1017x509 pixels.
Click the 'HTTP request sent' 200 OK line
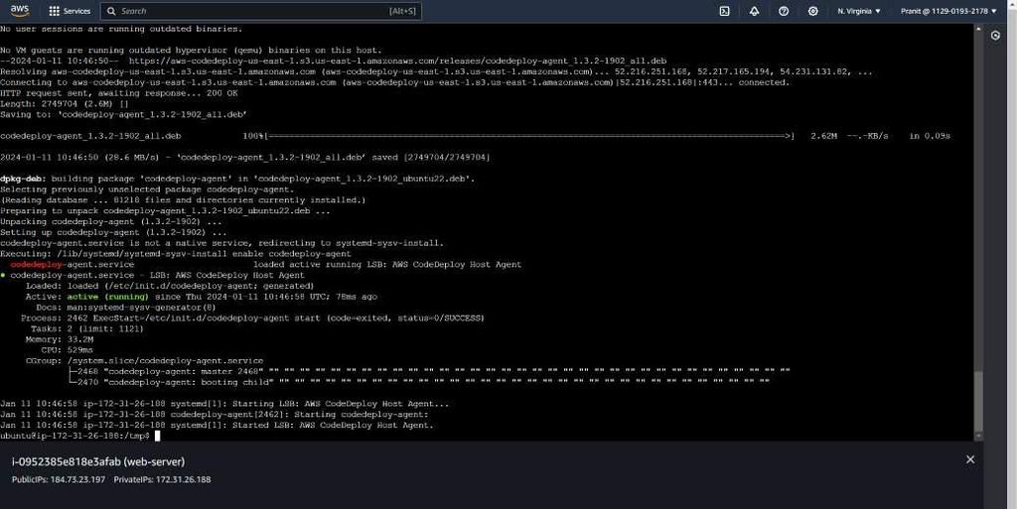click(119, 93)
